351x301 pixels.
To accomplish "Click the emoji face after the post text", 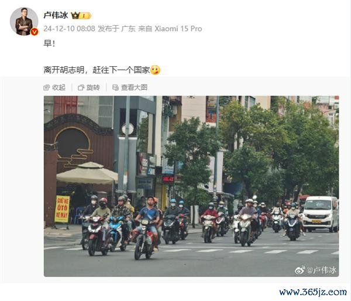I will point(155,70).
